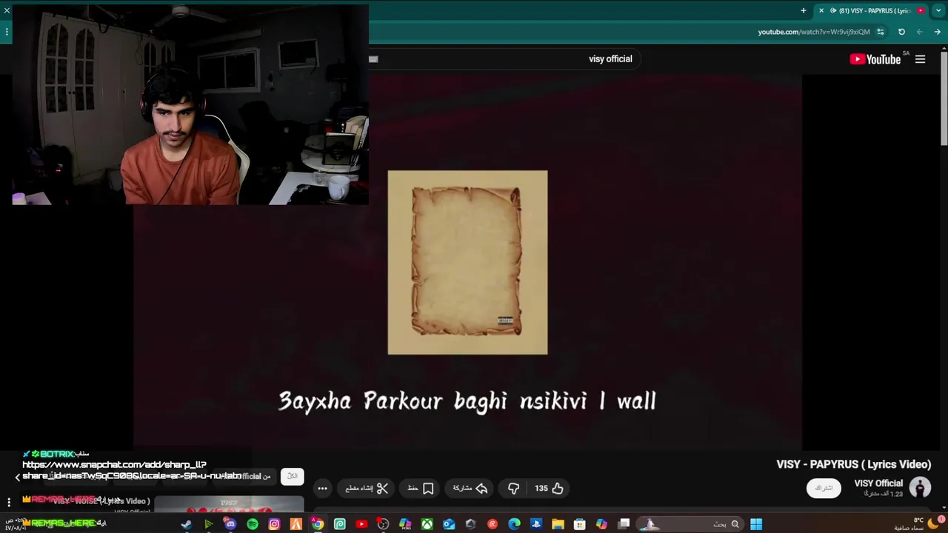Open the VISY Official channel avatar
The height and width of the screenshot is (533, 948).
(x=920, y=487)
